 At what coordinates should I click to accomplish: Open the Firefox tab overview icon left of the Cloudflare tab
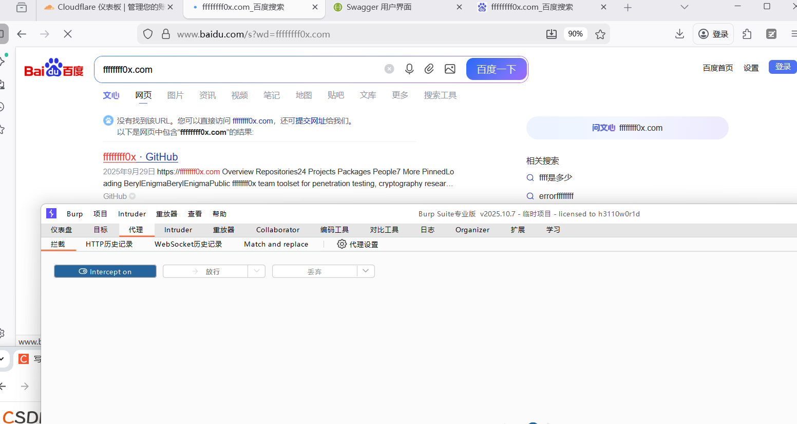[22, 7]
